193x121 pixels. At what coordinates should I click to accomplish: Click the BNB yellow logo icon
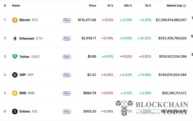(x=15, y=93)
